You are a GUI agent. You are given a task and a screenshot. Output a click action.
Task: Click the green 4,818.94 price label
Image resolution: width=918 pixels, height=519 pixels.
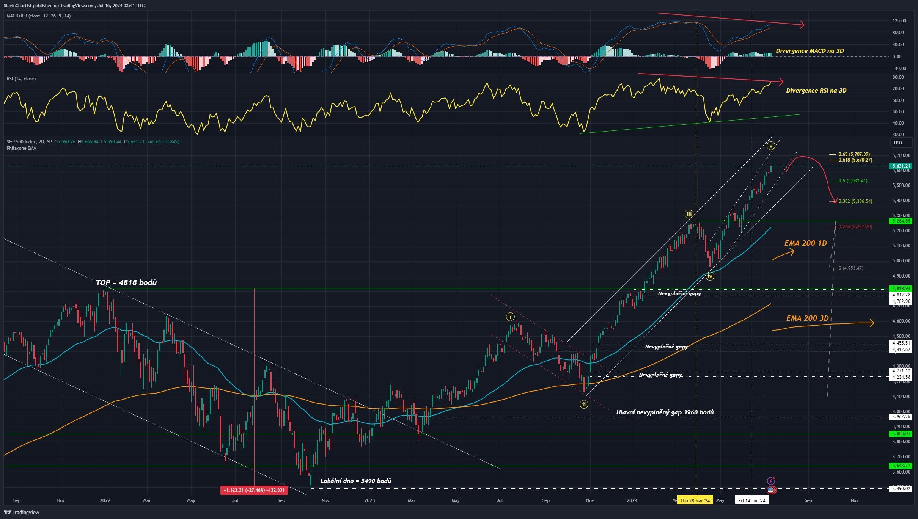901,289
